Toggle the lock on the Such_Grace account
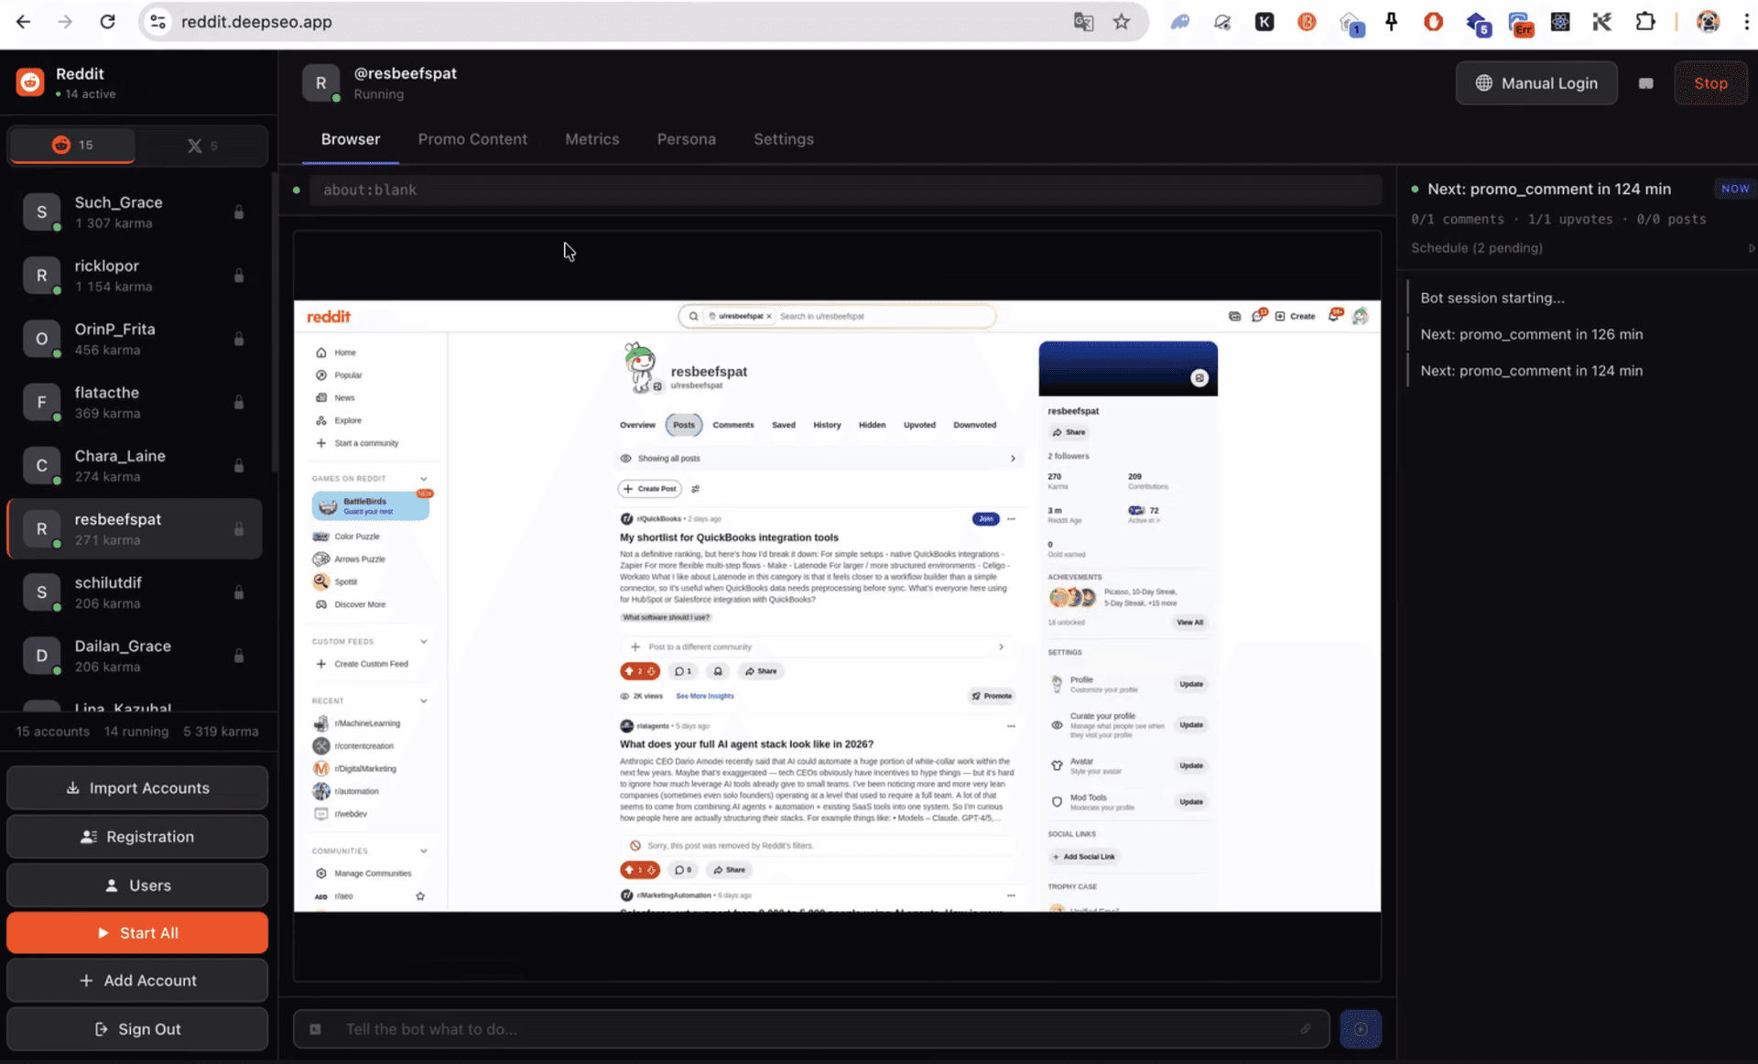Screen dimensions: 1758x1064 238,212
